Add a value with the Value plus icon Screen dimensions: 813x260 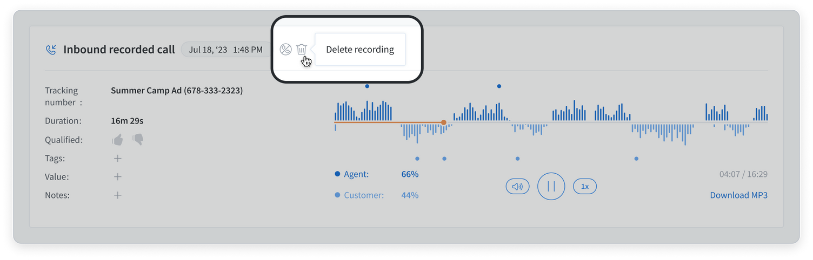(x=118, y=177)
